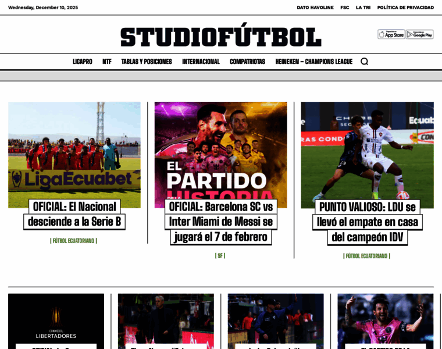Open the LIGAPRO menu item
Screen dimensions: 442x349
pyautogui.click(x=83, y=62)
